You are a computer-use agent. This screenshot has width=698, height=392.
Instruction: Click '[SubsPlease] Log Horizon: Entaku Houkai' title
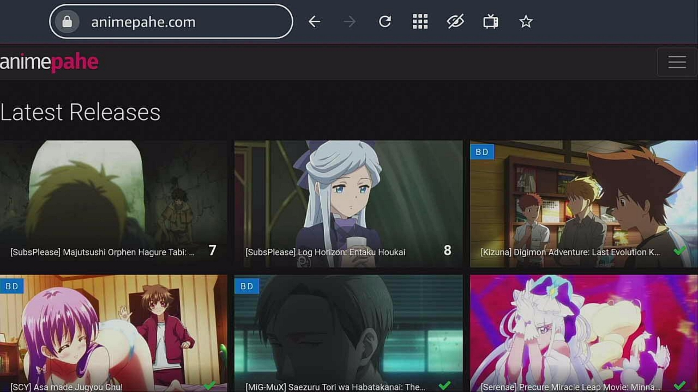pyautogui.click(x=325, y=252)
